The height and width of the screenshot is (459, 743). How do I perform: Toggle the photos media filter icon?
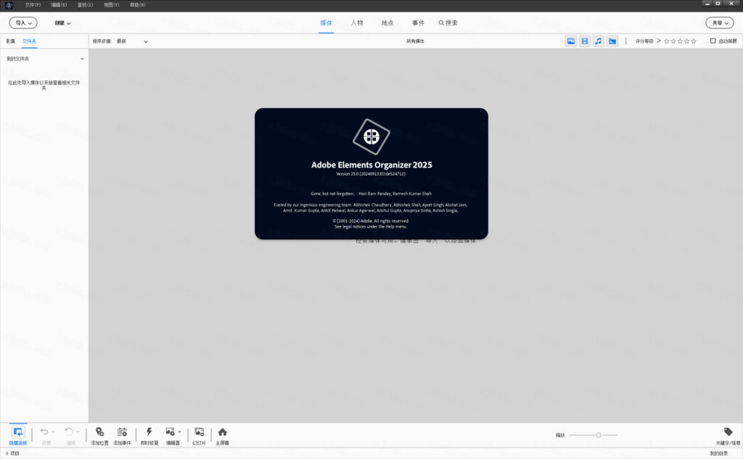click(571, 41)
